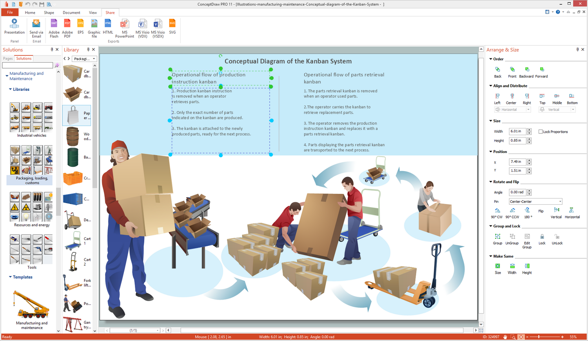The width and height of the screenshot is (588, 341).
Task: Open the Horizontal distribute dropdown
Action: point(512,110)
